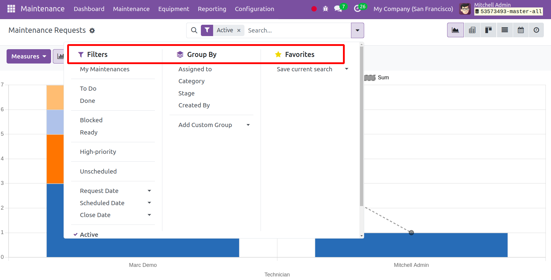551x280 pixels.
Task: Toggle the Blocked filter
Action: [x=91, y=120]
